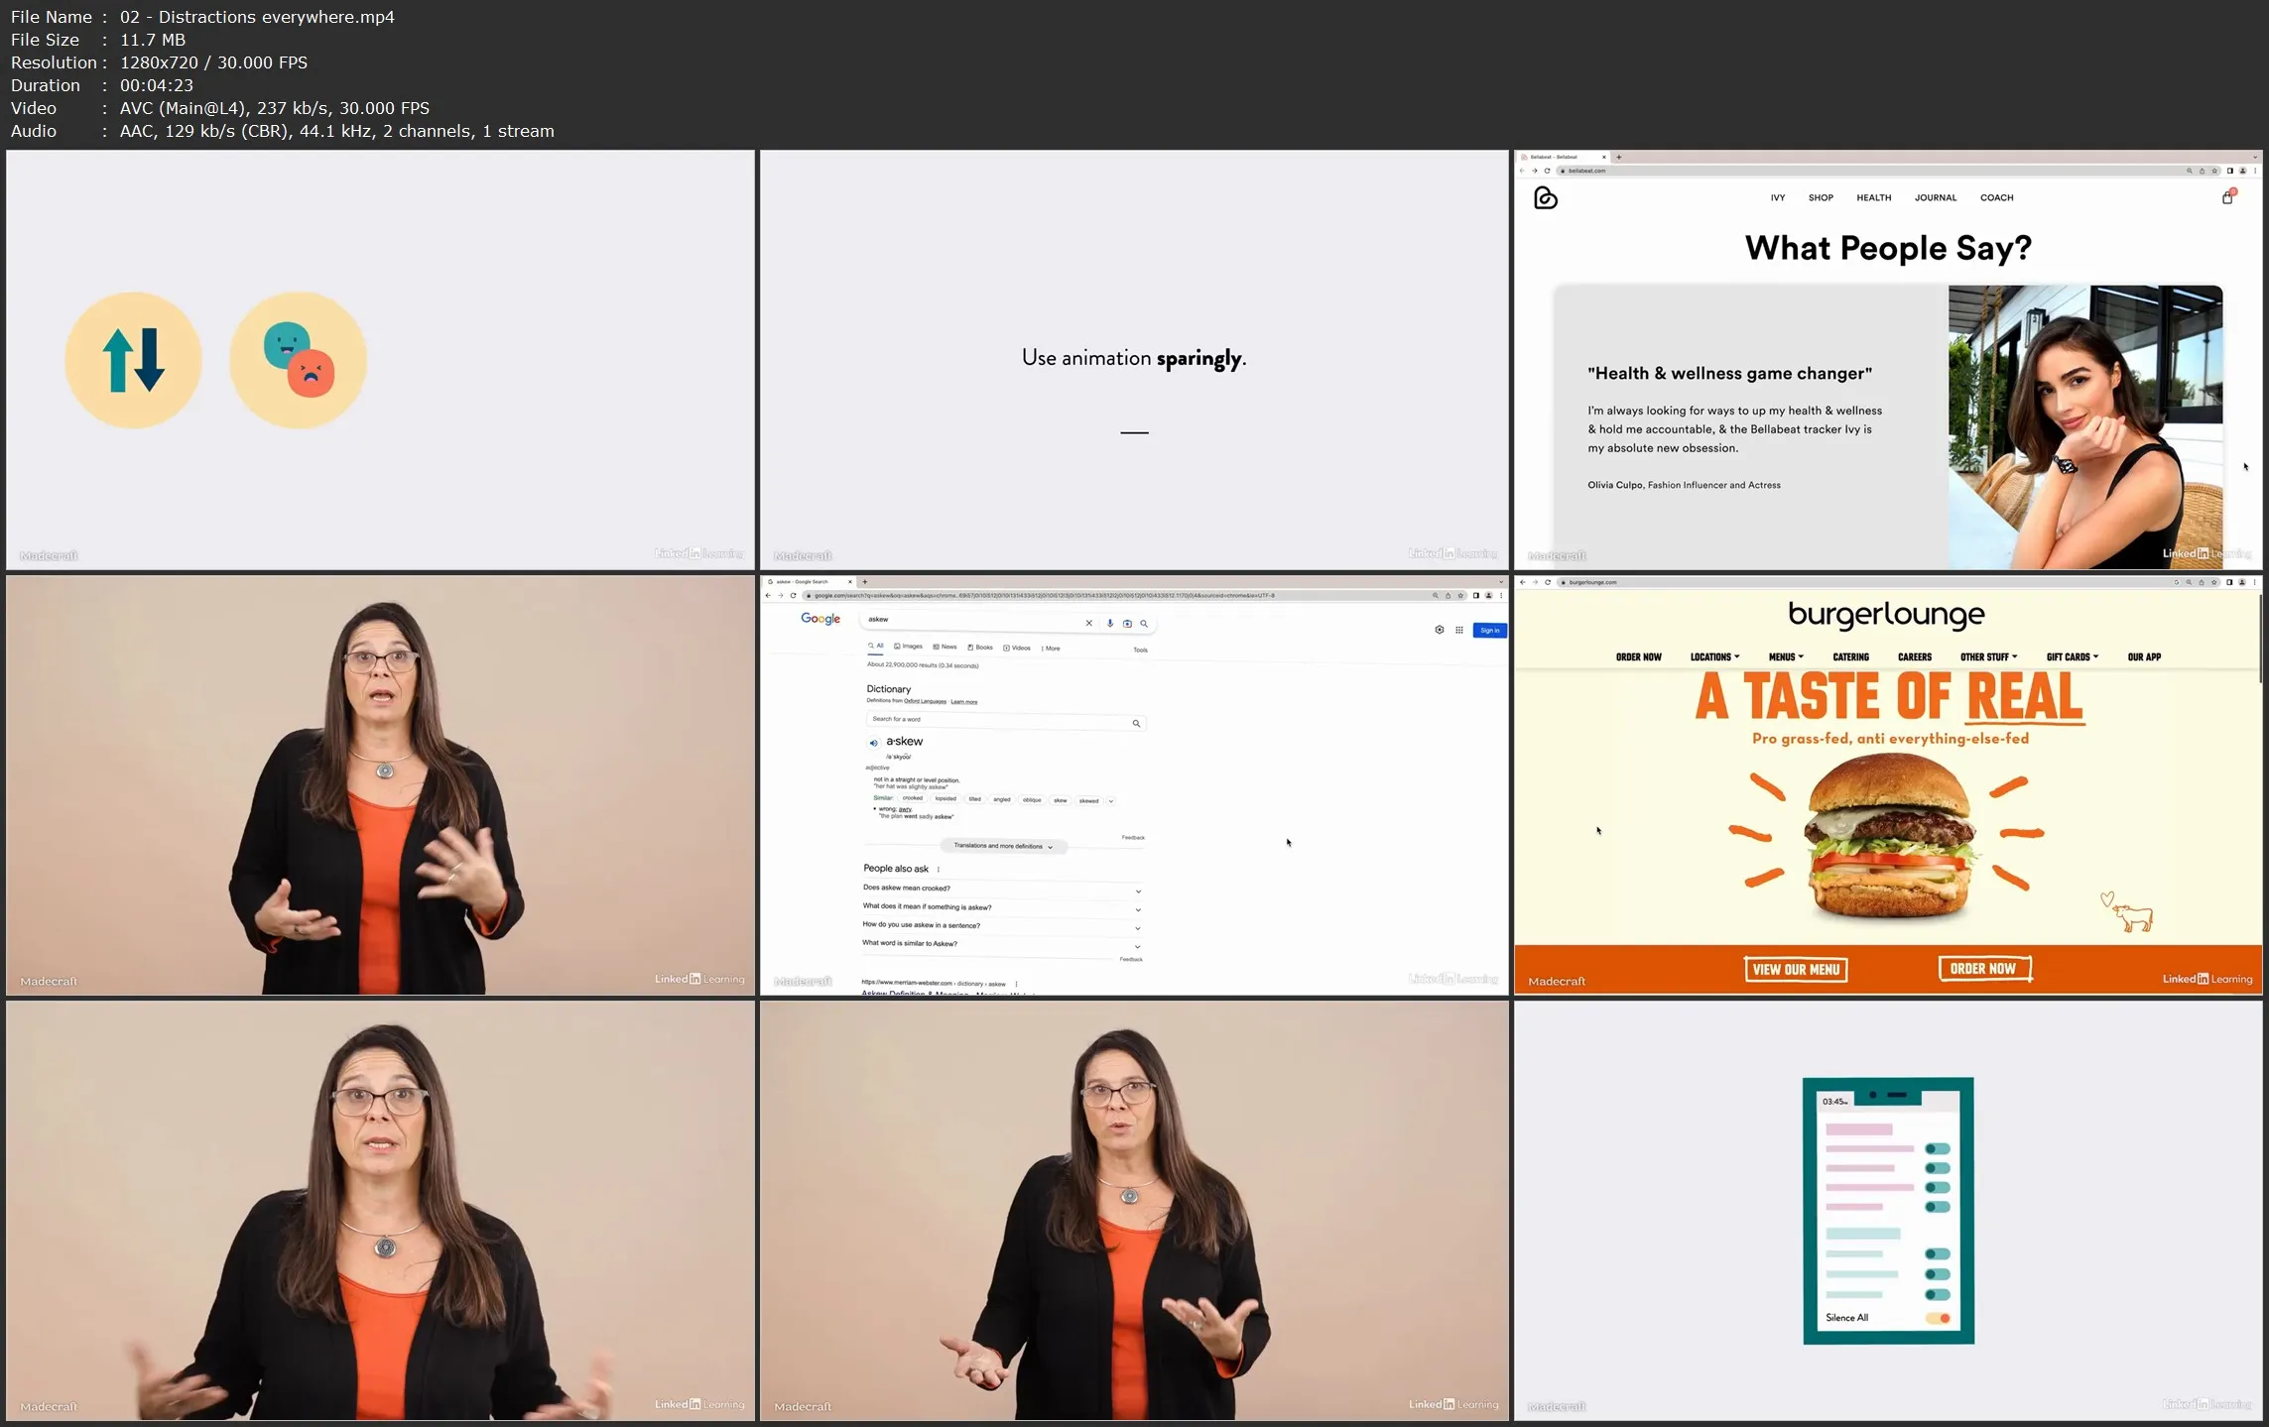Reload the bellabeat.com page
This screenshot has width=2269, height=1427.
pyautogui.click(x=1547, y=171)
